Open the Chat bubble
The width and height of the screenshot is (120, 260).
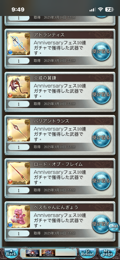point(114,227)
